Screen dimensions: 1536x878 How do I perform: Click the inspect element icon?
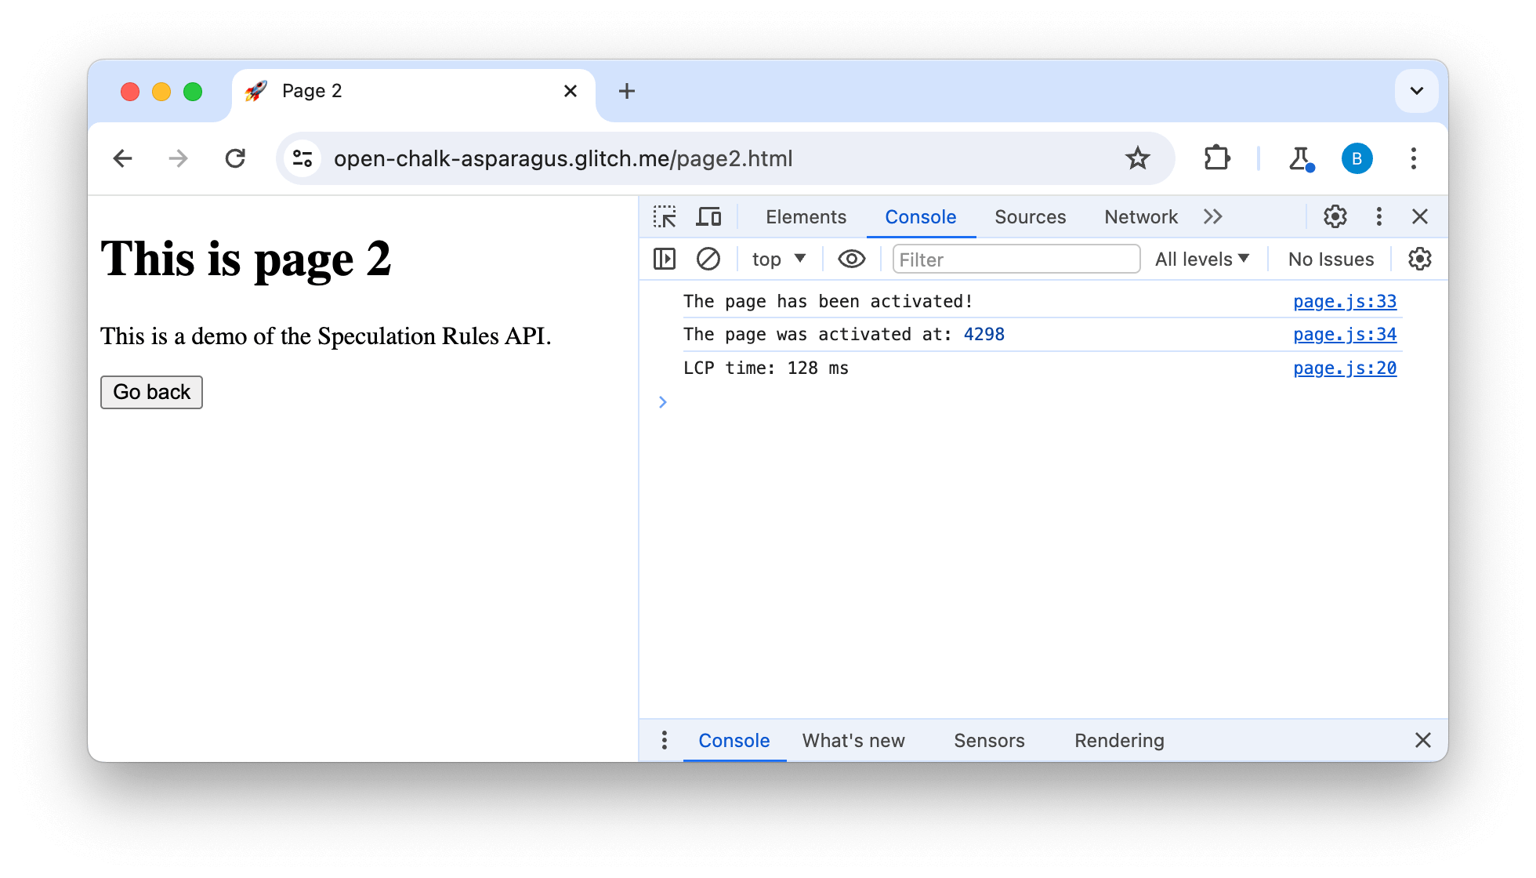point(665,217)
